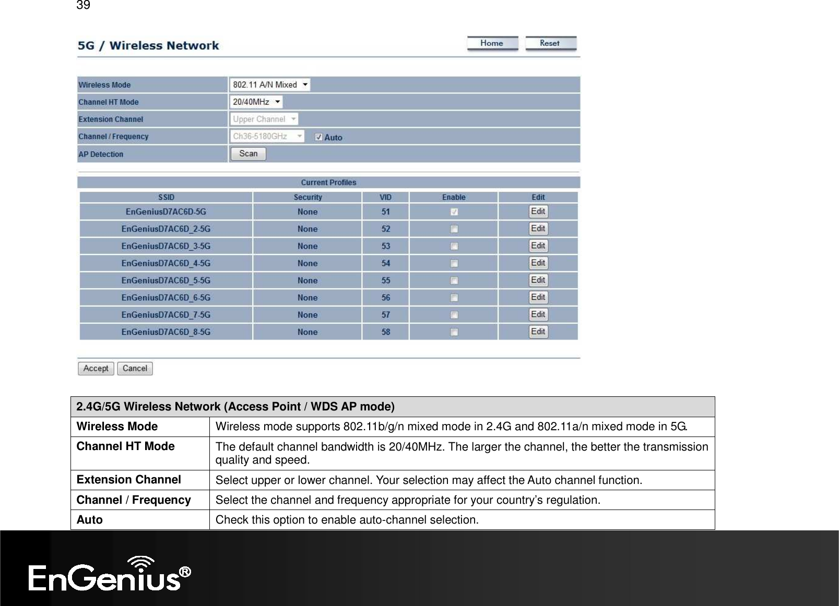The height and width of the screenshot is (606, 839).
Task: Click SSID text EnGeniusD7AC6D_2-5G
Action: [x=166, y=229]
